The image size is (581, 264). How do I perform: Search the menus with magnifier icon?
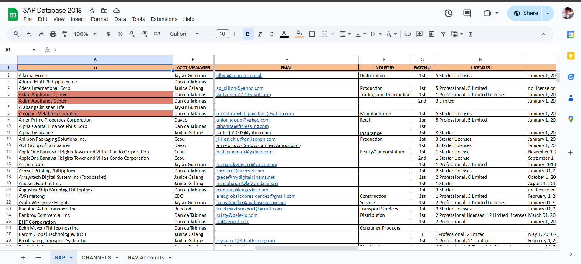[16, 34]
